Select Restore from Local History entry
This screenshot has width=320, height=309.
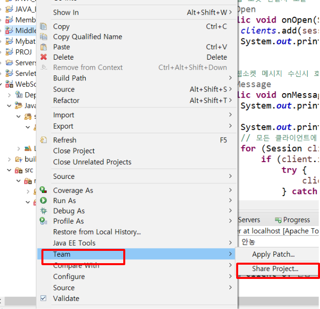(x=97, y=232)
